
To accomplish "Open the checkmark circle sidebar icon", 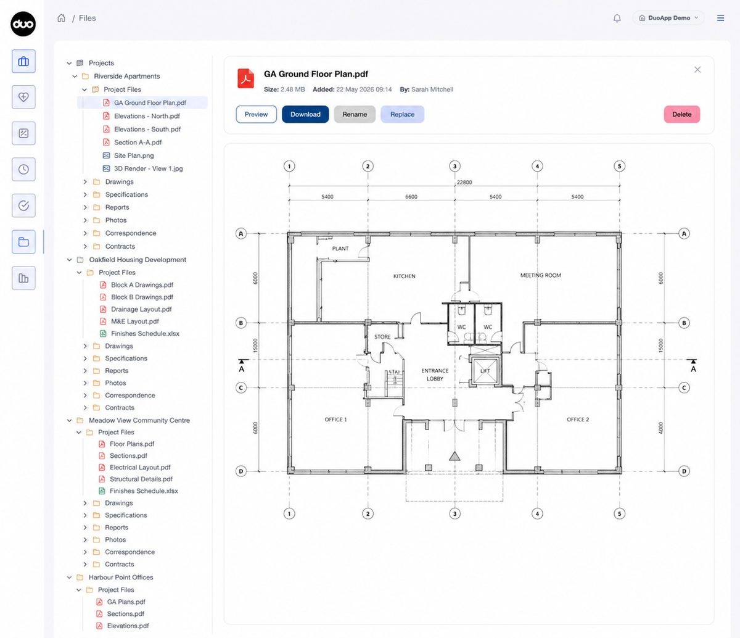I will 23,205.
